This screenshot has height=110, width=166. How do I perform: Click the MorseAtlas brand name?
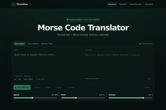coord(22,4)
